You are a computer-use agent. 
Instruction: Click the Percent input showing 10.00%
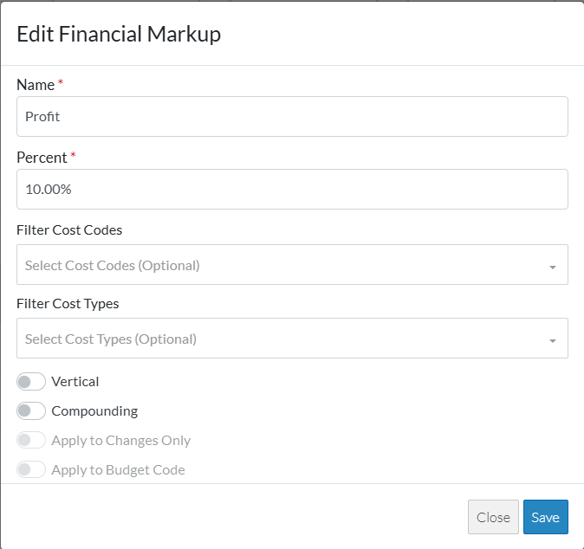[292, 189]
